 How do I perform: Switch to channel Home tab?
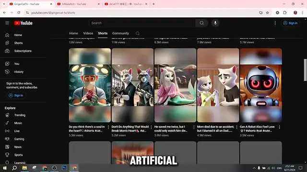click(73, 33)
